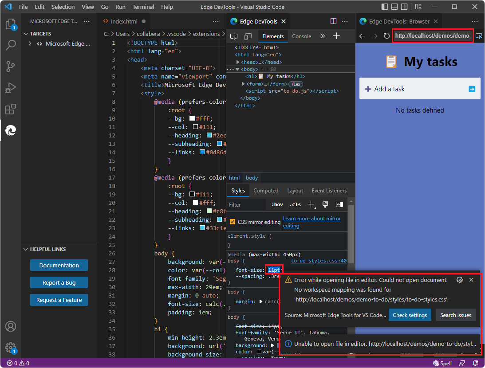The image size is (485, 368).
Task: Switch to the Console tab
Action: click(x=301, y=36)
